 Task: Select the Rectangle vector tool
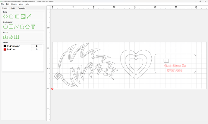11,27
